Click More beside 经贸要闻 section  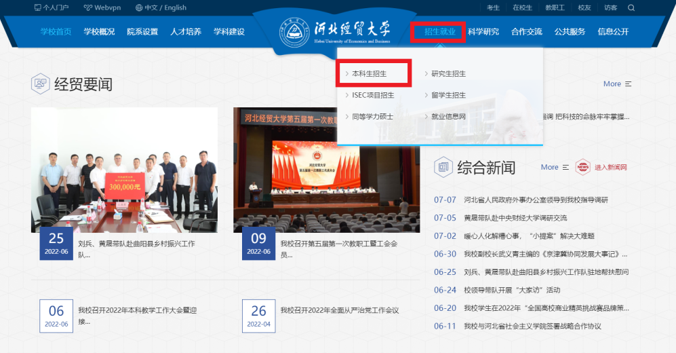[617, 83]
